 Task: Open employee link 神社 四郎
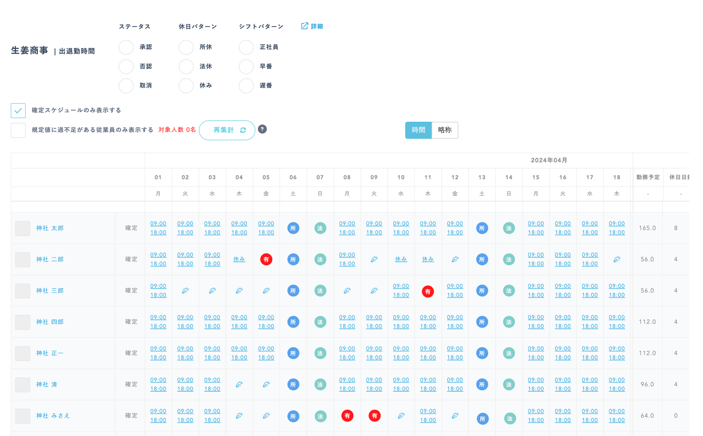click(50, 322)
